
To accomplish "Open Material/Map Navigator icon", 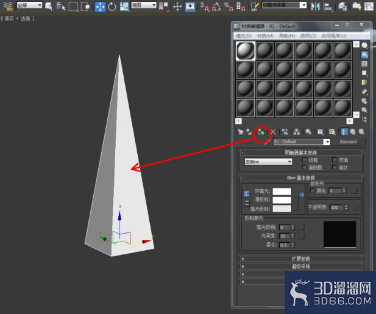I will point(364,119).
